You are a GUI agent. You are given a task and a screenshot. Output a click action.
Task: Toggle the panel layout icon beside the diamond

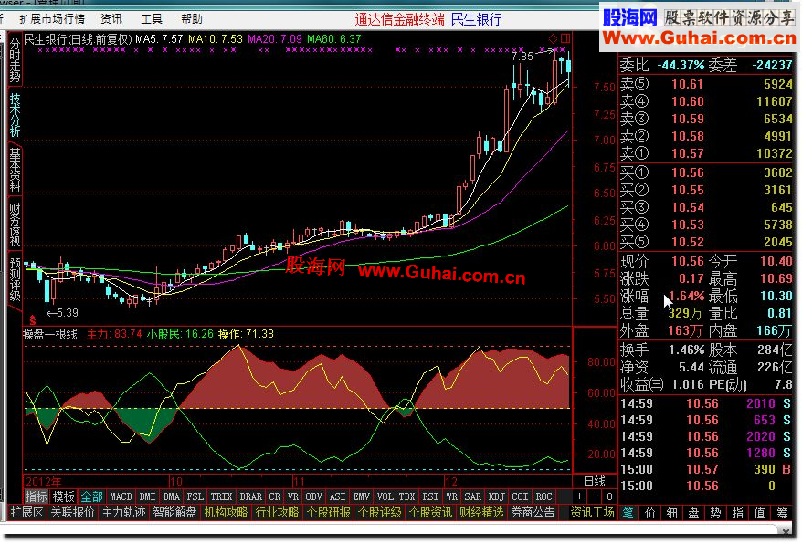(565, 38)
